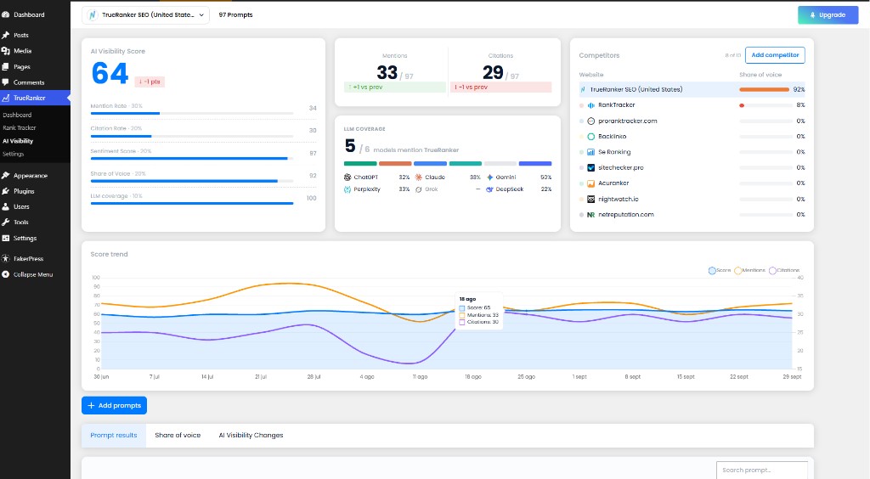Click the Sentiment Score progress bar
The height and width of the screenshot is (479, 870).
(192, 159)
